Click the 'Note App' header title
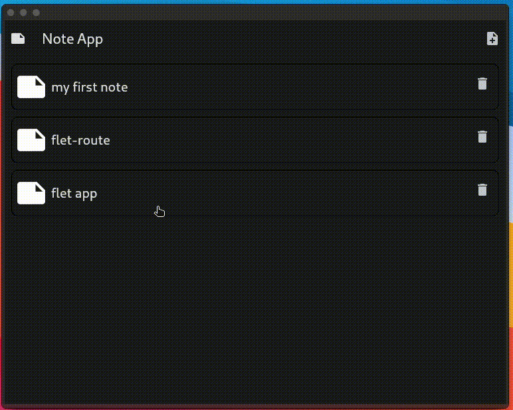Screen dimensions: 513x410 point(72,39)
